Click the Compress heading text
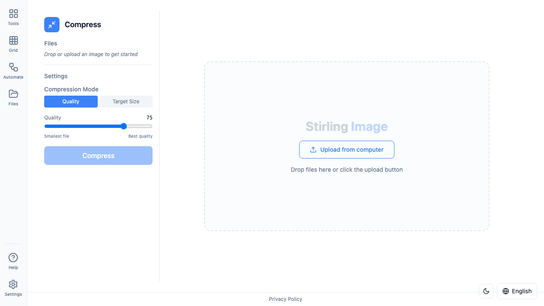544x306 pixels. [x=83, y=25]
